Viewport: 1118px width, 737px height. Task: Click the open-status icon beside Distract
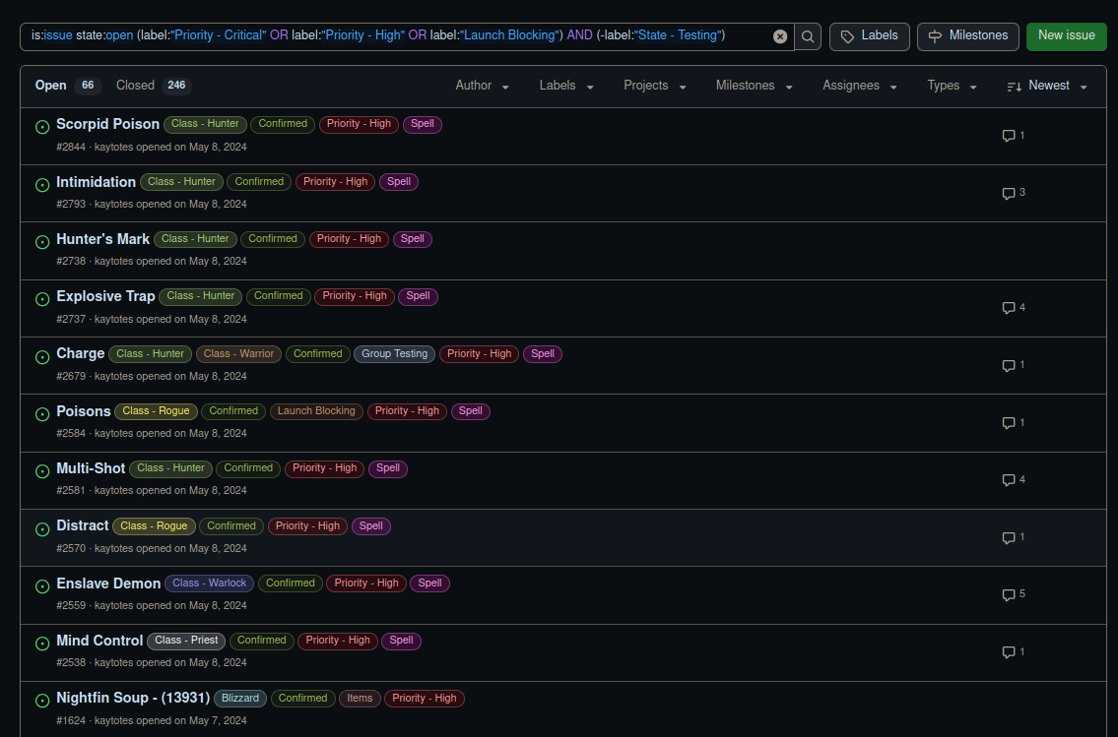(42, 529)
